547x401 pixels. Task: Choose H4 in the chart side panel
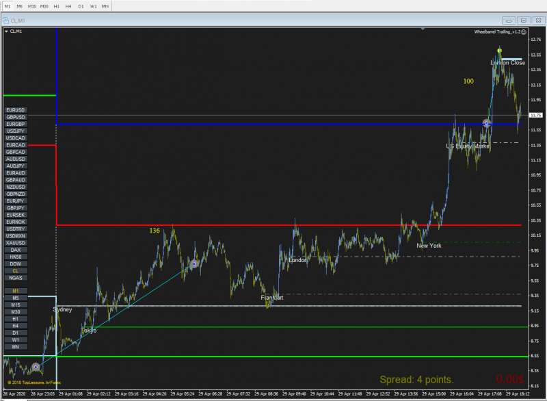click(x=16, y=326)
